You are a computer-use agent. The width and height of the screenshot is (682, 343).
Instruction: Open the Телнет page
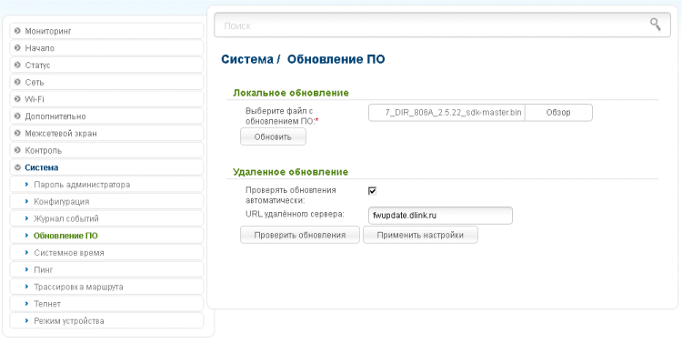(106, 304)
